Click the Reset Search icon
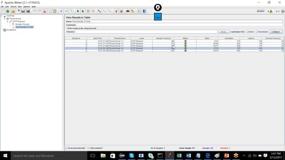The height and width of the screenshot is (160, 285). click(x=133, y=11)
